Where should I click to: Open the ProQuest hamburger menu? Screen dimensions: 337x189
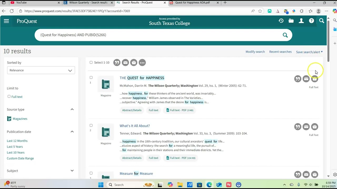[x=6, y=21]
